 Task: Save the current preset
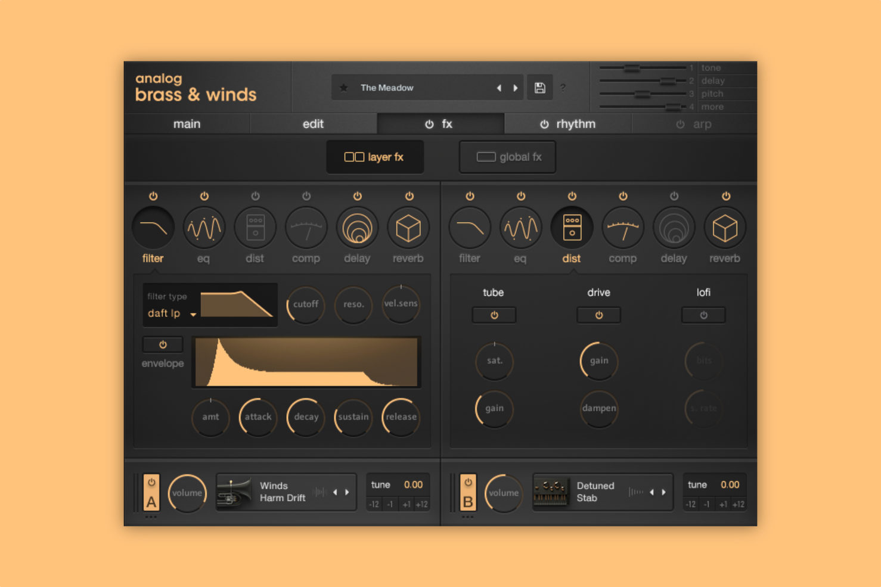click(x=539, y=88)
